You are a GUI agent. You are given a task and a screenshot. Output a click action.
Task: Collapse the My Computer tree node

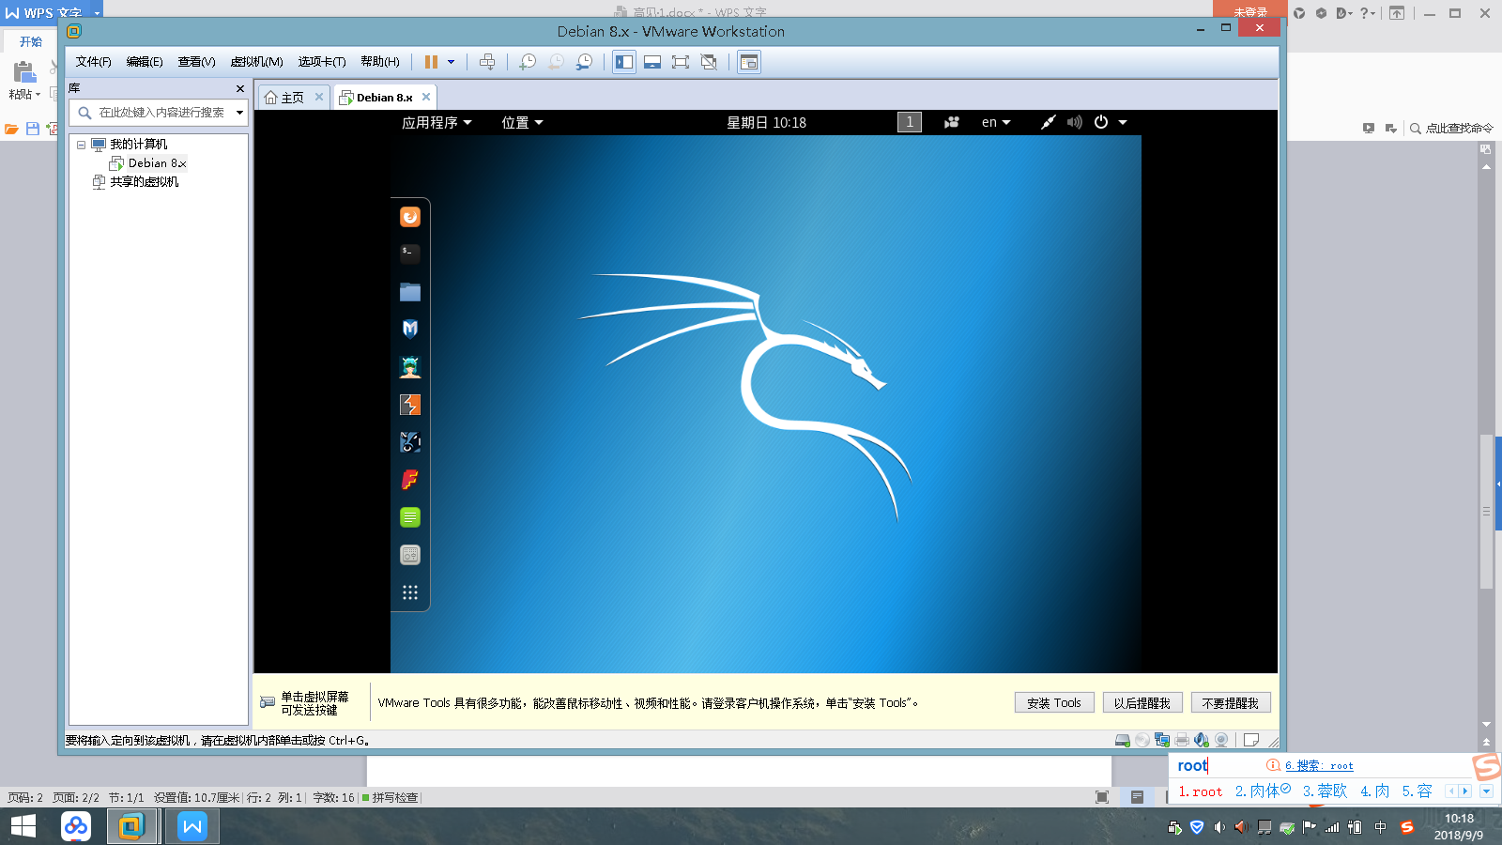[x=81, y=145]
